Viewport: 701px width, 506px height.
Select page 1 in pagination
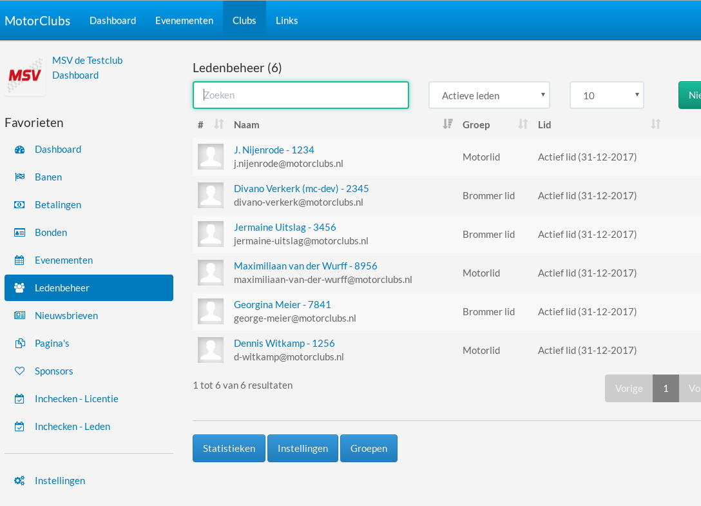[666, 388]
